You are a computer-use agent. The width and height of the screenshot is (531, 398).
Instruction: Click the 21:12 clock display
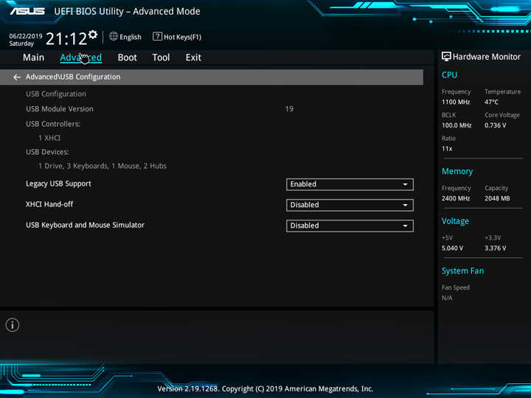(66, 39)
